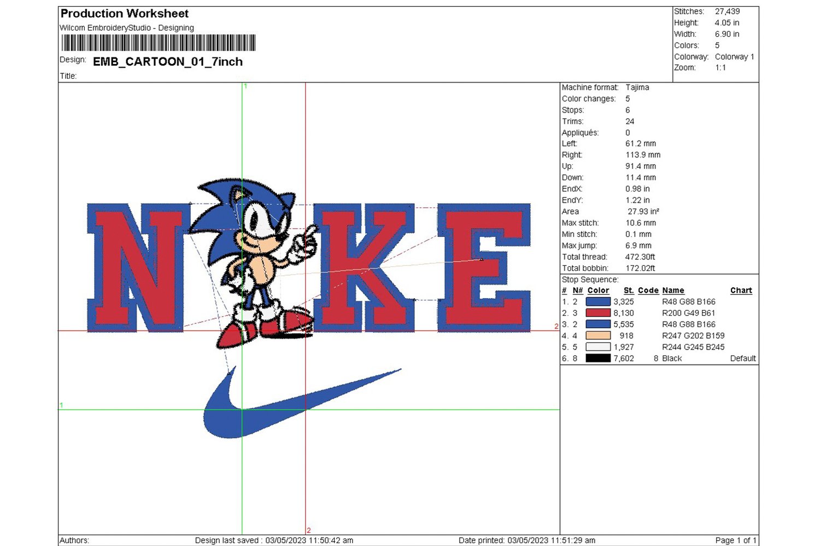Select the stitch count "3,325"
Image resolution: width=820 pixels, height=546 pixels.
click(x=624, y=301)
